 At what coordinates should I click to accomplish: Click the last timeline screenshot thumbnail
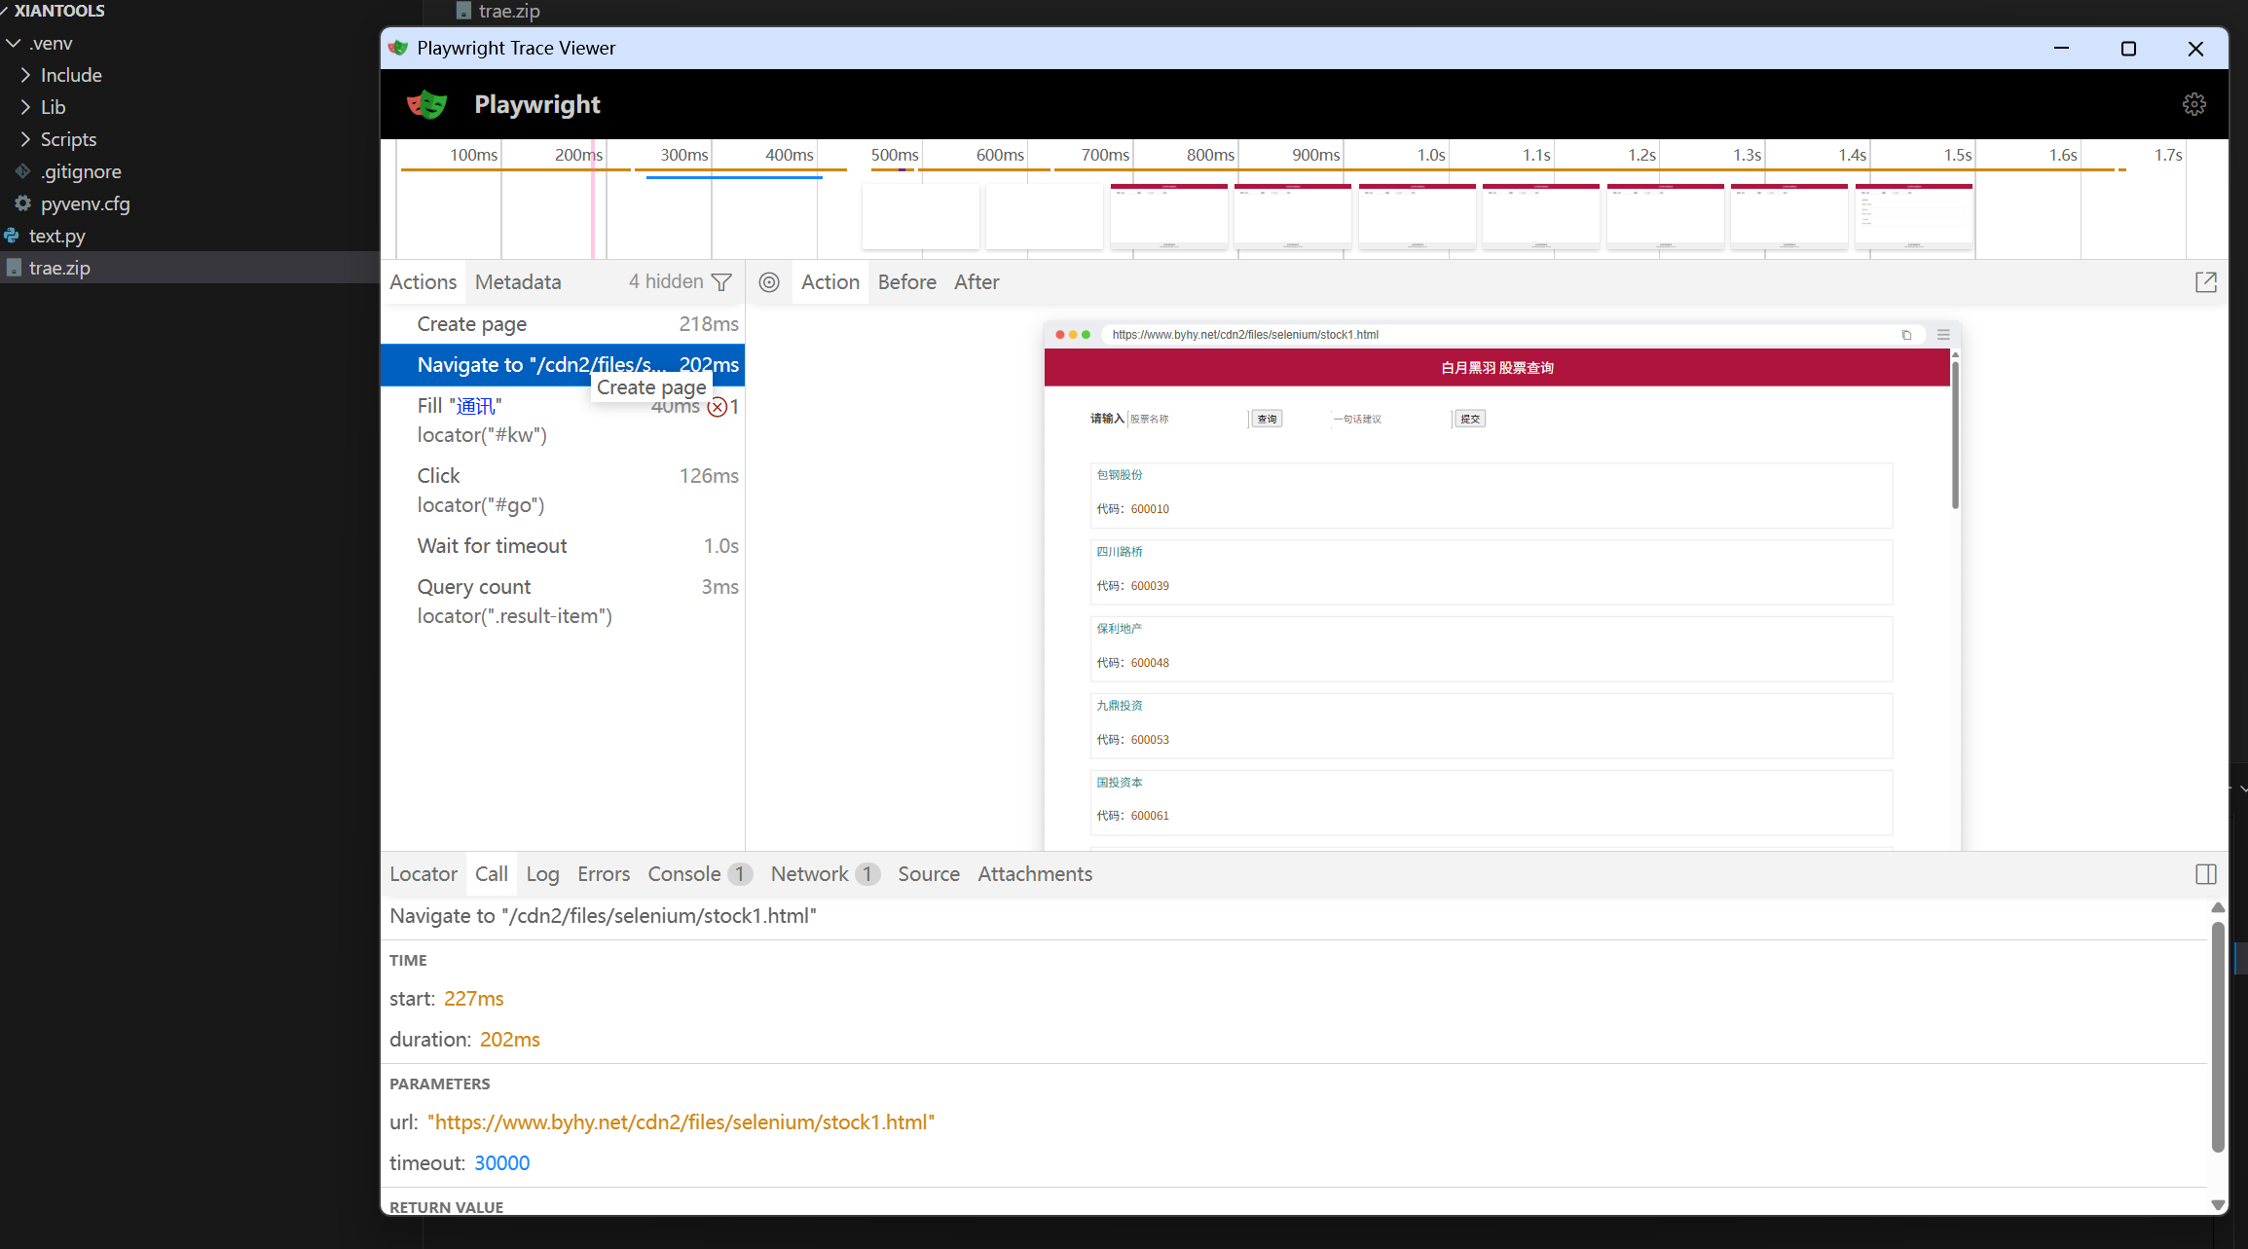pyautogui.click(x=1913, y=216)
